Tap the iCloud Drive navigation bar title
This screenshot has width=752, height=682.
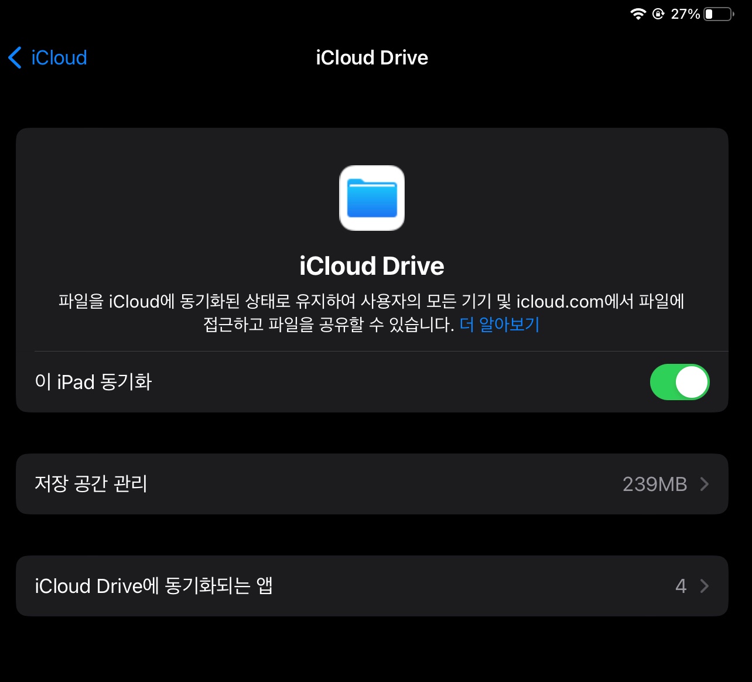(372, 57)
